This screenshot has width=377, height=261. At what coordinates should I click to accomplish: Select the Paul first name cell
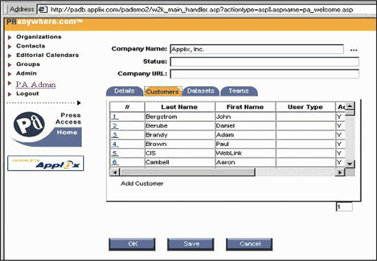[245, 144]
